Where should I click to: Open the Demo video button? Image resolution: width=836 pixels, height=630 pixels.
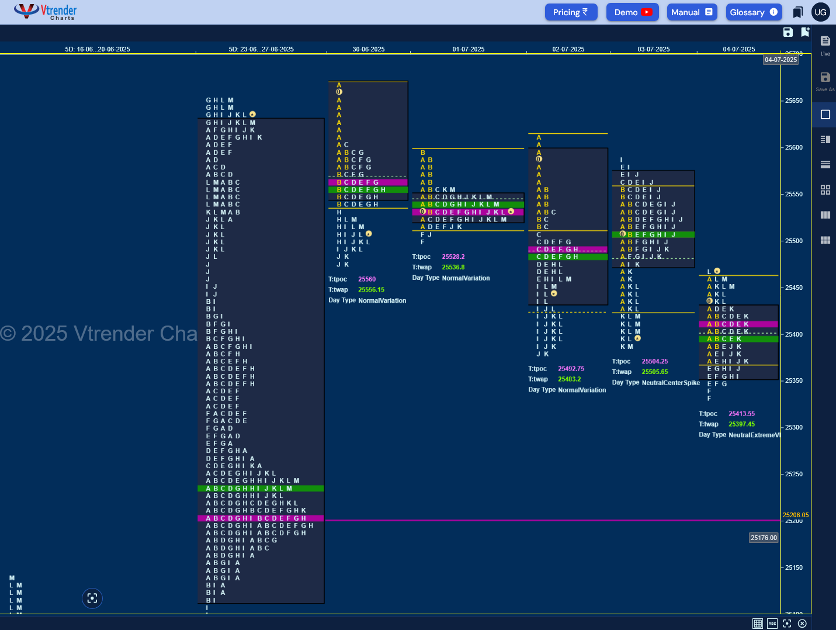click(632, 12)
